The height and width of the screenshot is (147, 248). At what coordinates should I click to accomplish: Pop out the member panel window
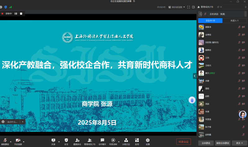coord(218,7)
